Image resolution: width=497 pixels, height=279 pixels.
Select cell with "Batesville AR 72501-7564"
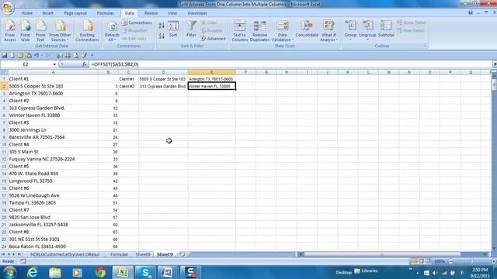point(53,137)
